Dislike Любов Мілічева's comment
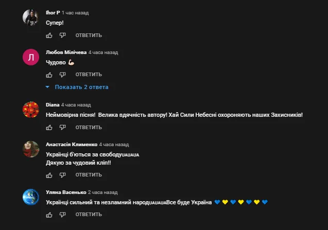The image size is (328, 230). (x=62, y=75)
